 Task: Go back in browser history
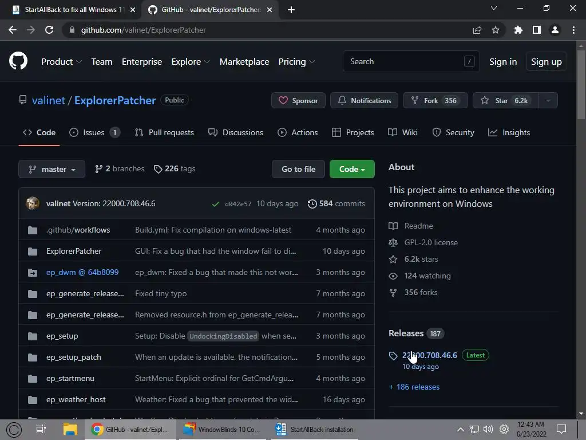(13, 30)
